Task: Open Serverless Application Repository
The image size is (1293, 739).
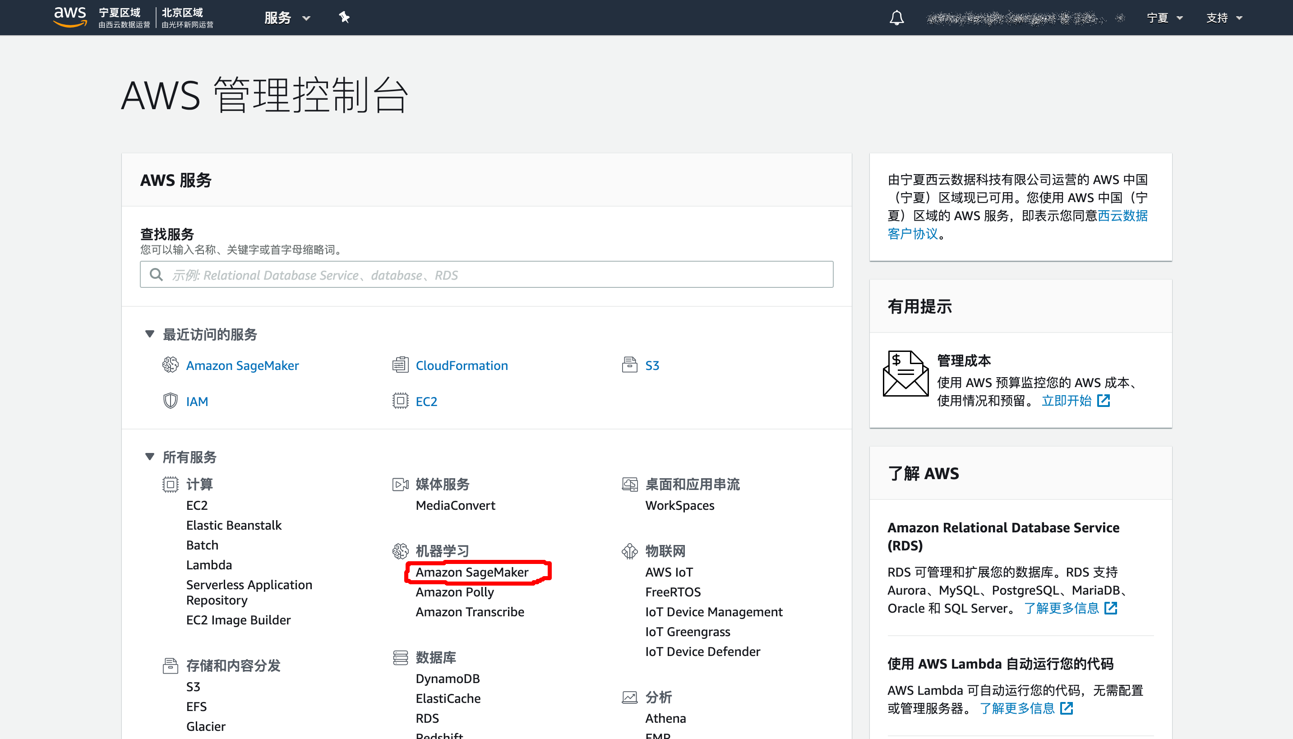Action: click(249, 592)
